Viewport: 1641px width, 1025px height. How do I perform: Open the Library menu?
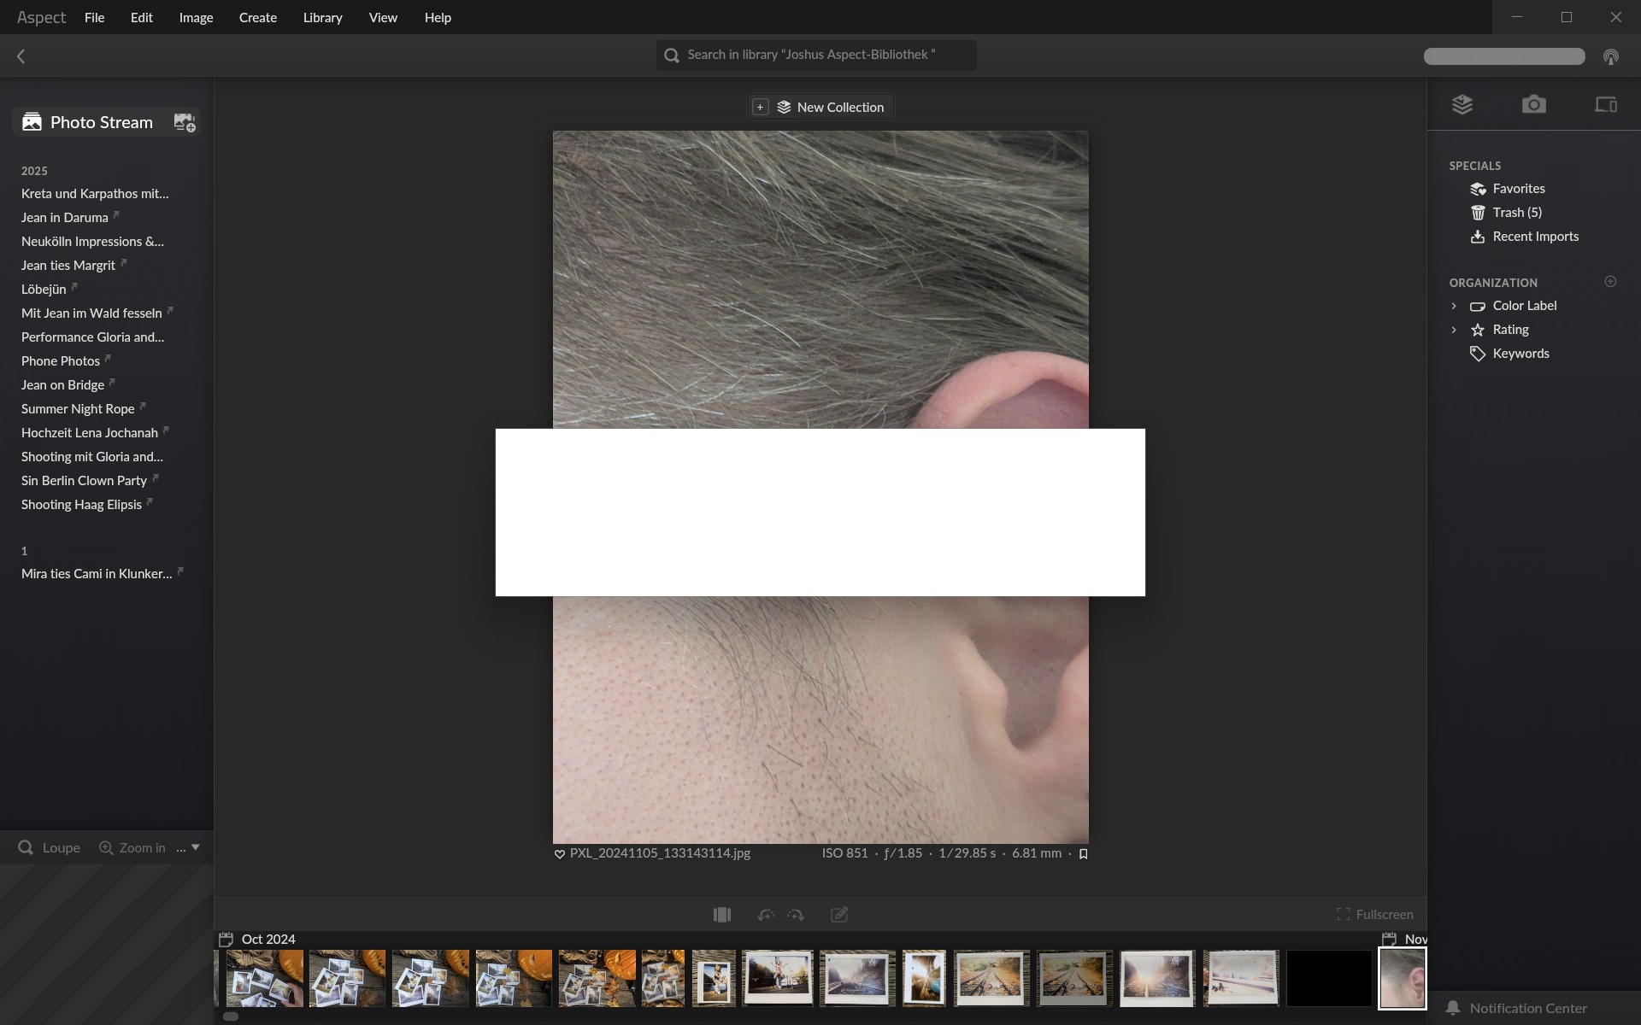[x=322, y=17]
